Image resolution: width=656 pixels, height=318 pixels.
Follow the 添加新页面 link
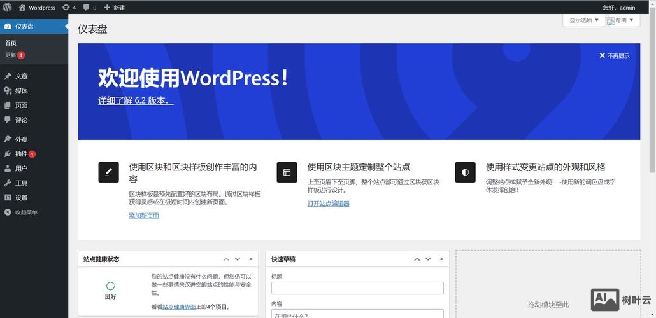pos(144,216)
